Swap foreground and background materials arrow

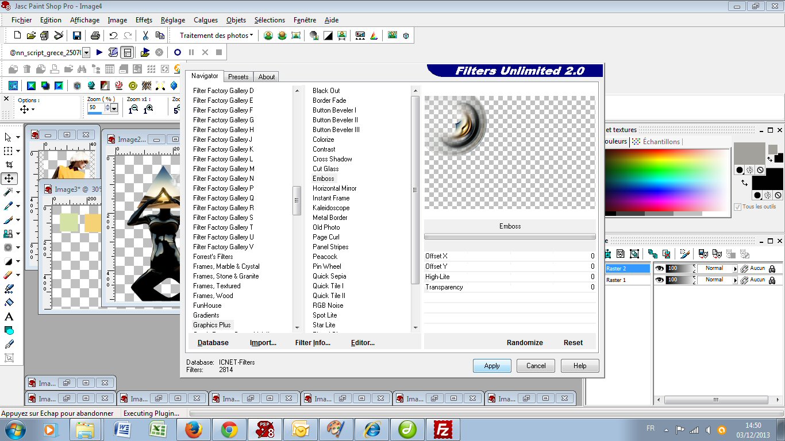click(745, 183)
